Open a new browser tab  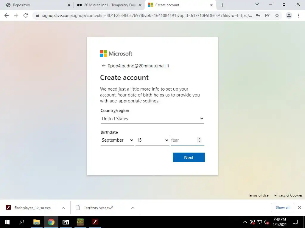pyautogui.click(x=223, y=5)
